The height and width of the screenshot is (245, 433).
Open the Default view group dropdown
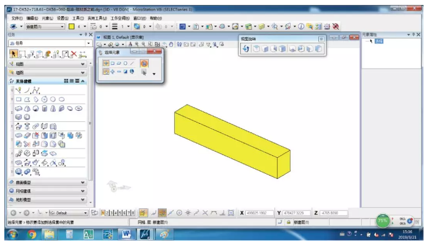(85, 213)
